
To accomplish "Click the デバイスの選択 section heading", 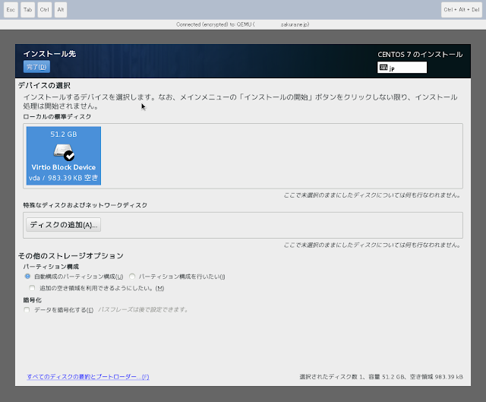I will click(x=44, y=85).
